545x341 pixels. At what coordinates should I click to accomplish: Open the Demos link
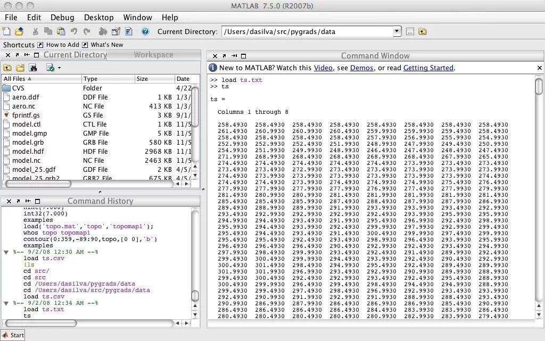point(361,68)
